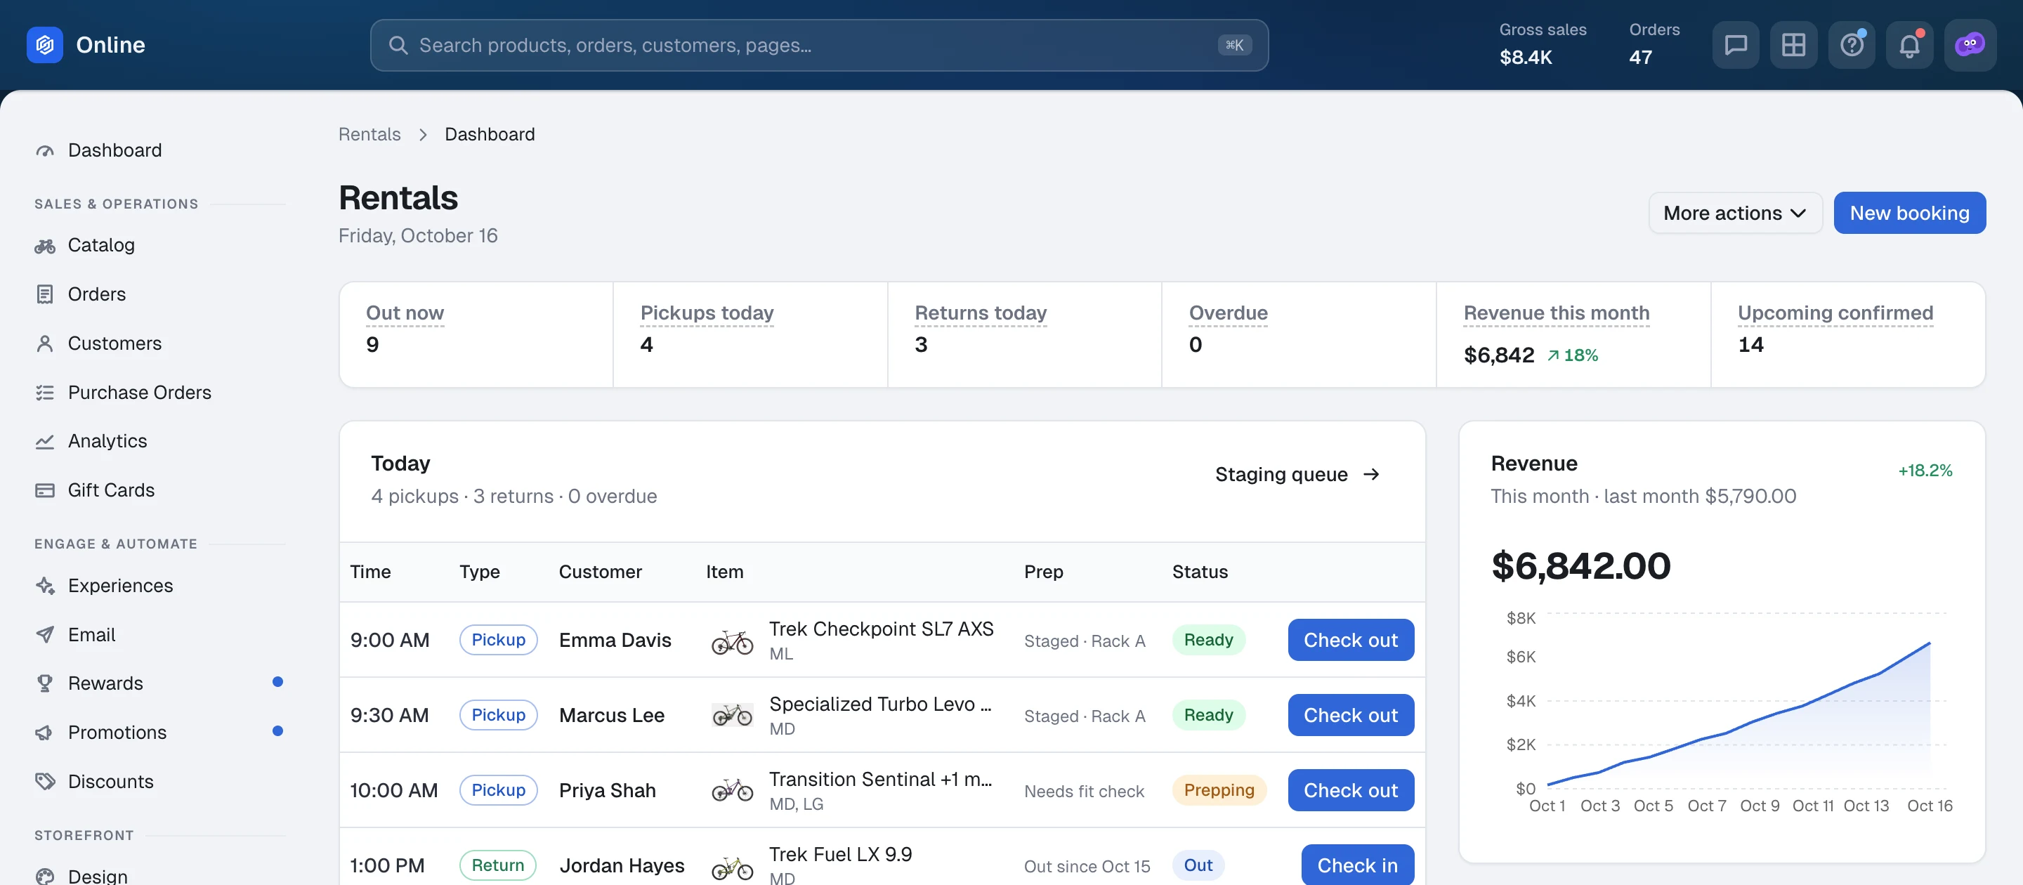Click Upcoming confirmed stat label
Image resolution: width=2023 pixels, height=885 pixels.
point(1835,313)
